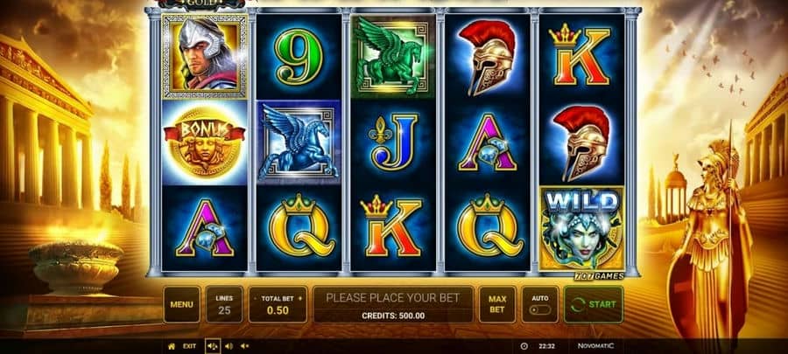
Task: Pick the green Pegasus symbol
Action: [393, 56]
